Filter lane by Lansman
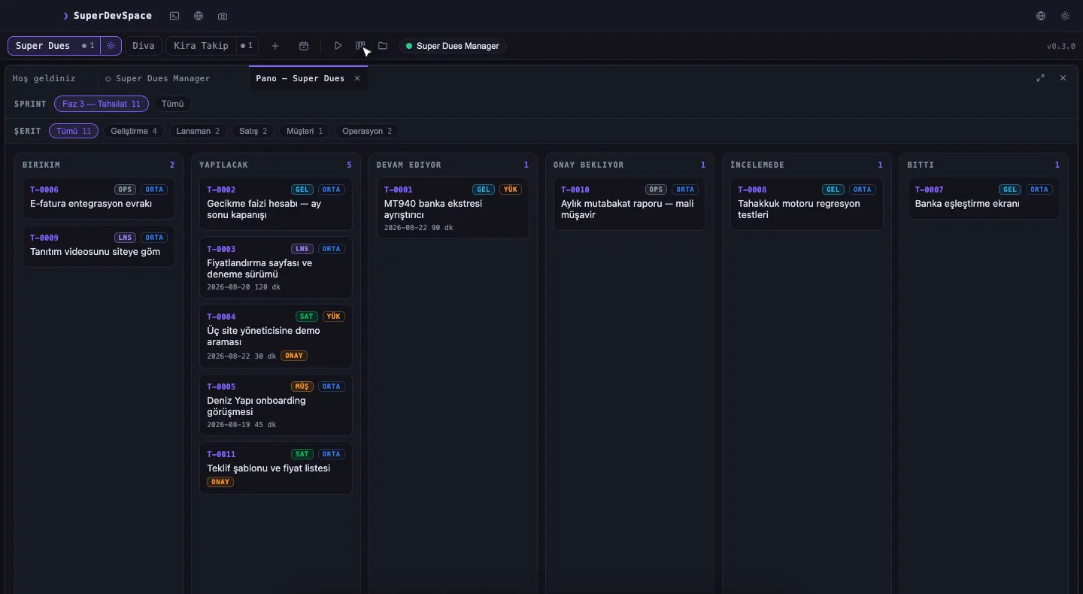 click(198, 131)
